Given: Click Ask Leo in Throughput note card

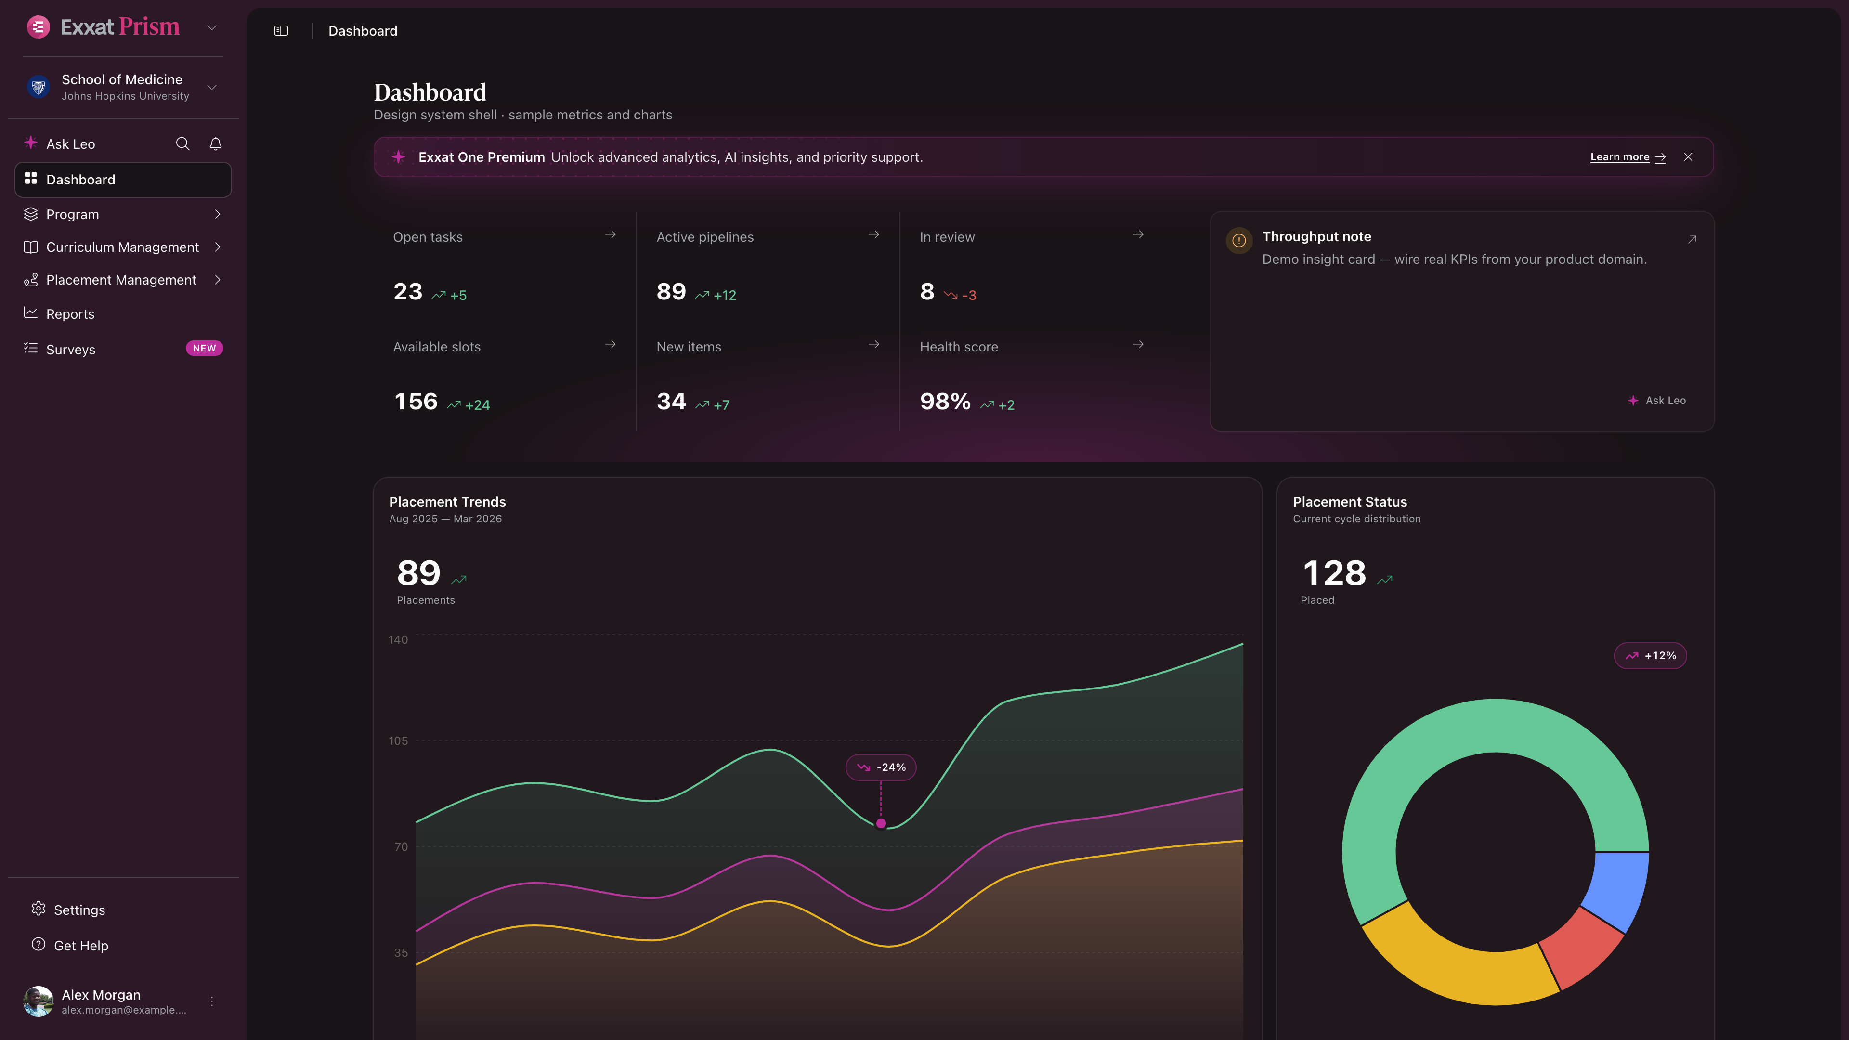Looking at the screenshot, I should 1656,401.
